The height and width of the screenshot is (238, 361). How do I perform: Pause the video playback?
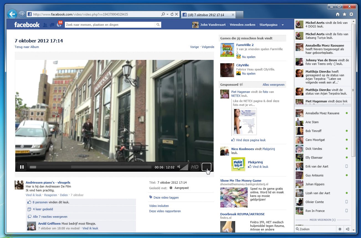[22, 167]
